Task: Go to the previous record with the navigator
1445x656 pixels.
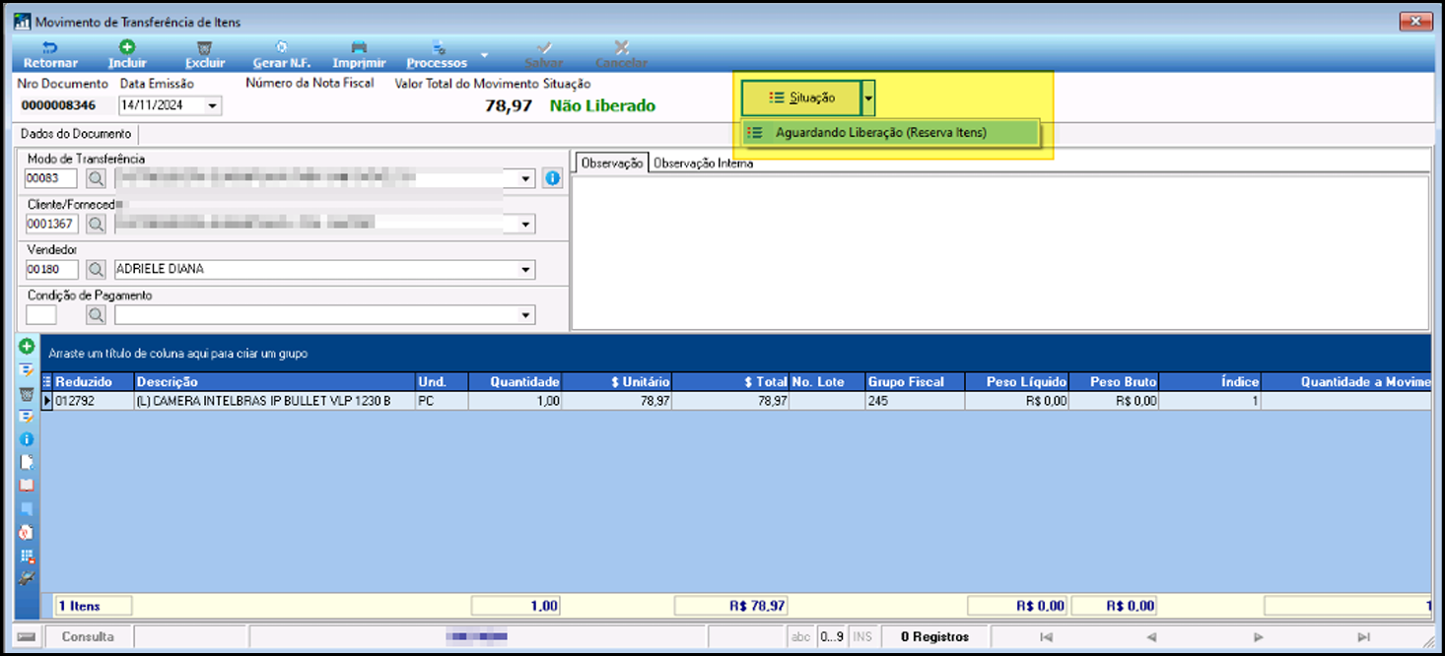Action: pos(1150,637)
